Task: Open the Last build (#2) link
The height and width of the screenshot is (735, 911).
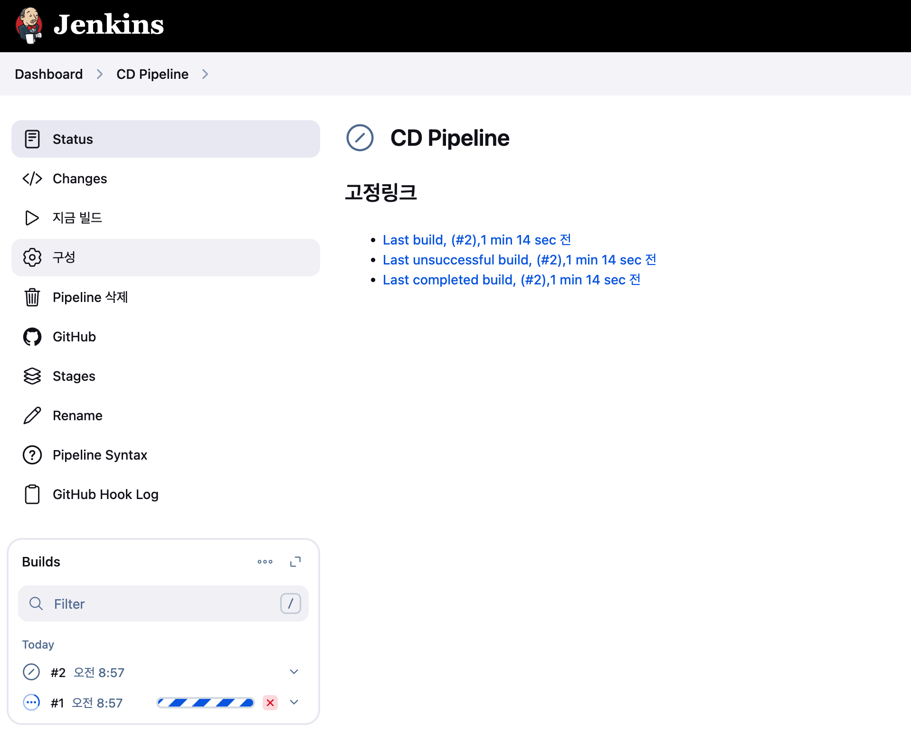Action: [x=477, y=240]
